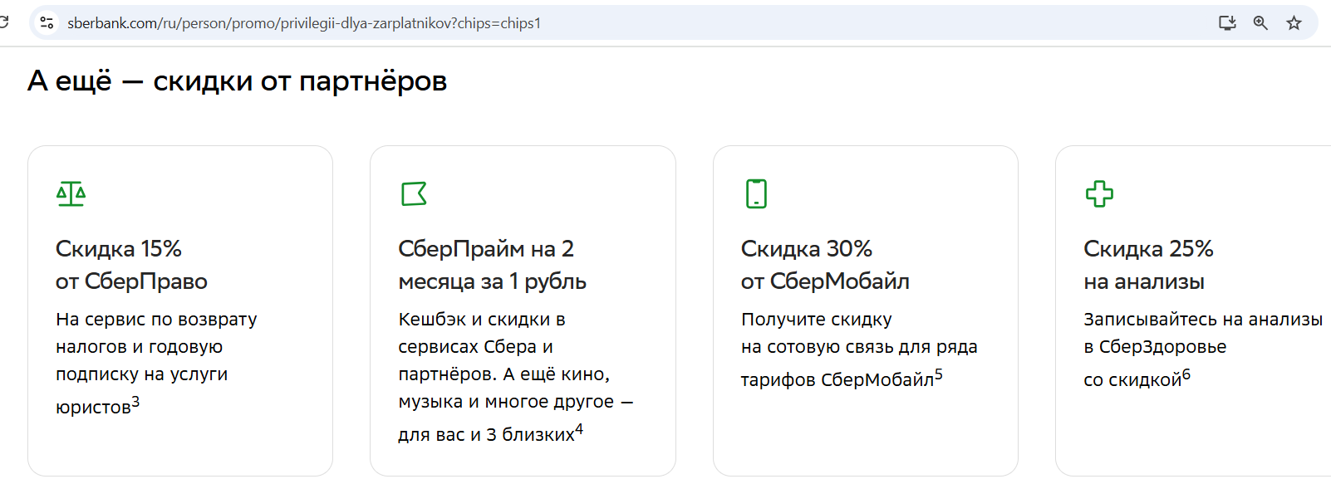Viewport: 1331px width, 479px height.
Task: Click the text "Записывайтесь на анализы в СберЗдоровье"
Action: click(x=1203, y=333)
